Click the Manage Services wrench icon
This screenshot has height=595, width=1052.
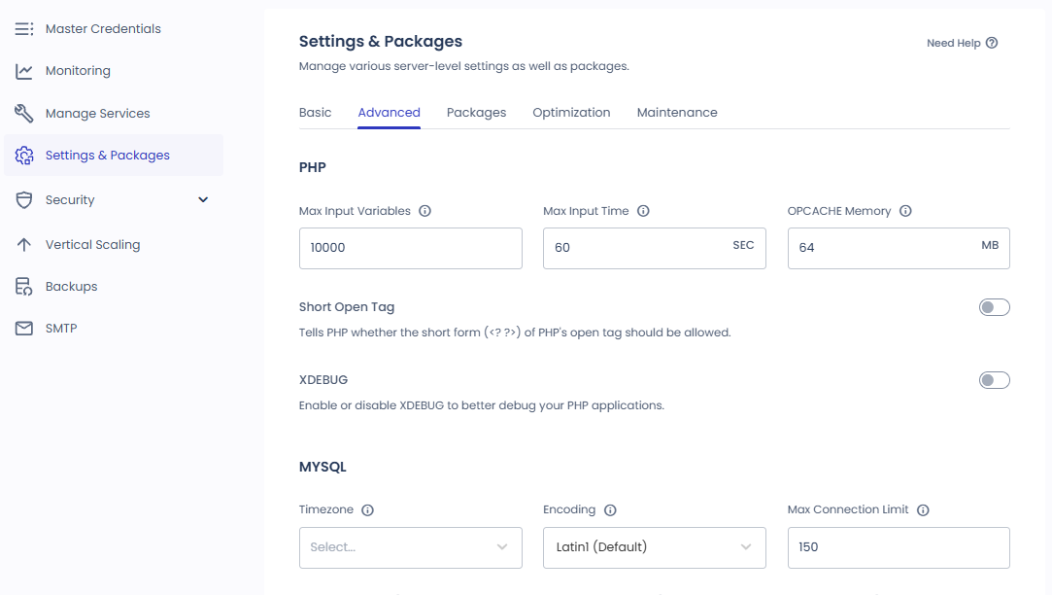click(24, 114)
